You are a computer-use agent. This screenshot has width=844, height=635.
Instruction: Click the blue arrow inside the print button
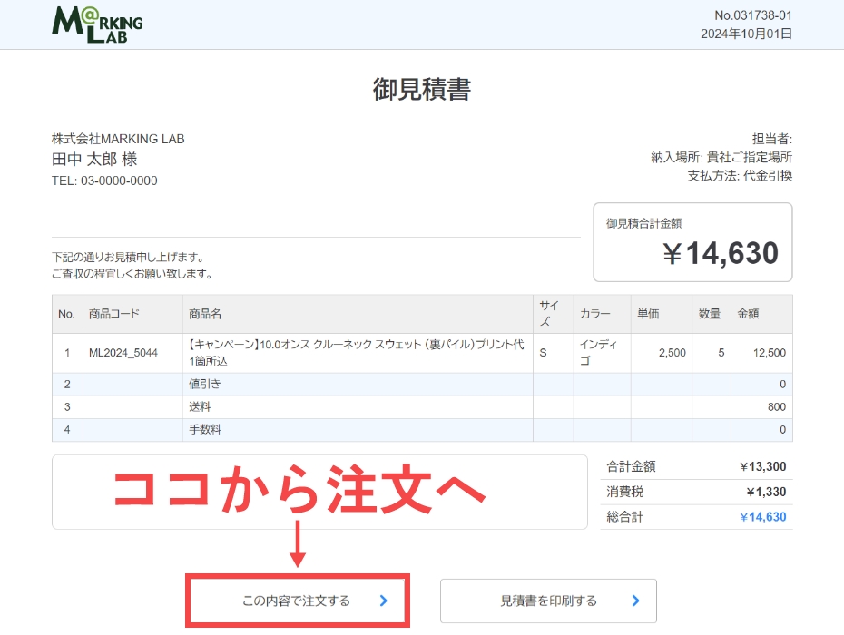[x=633, y=601]
